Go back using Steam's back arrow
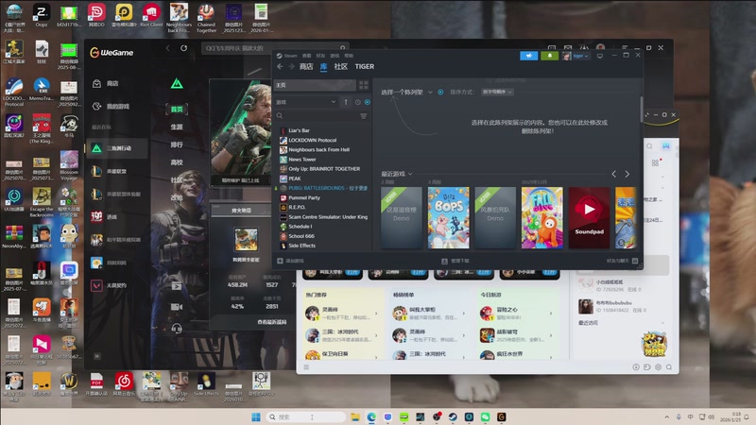The image size is (756, 425). point(280,66)
